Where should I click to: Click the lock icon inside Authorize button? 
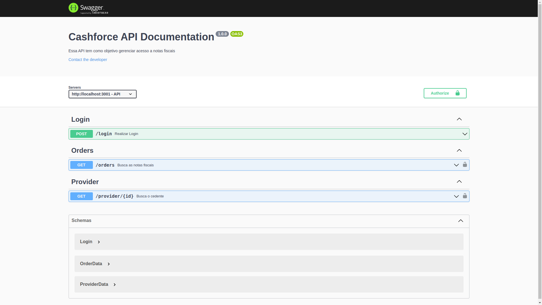click(457, 93)
